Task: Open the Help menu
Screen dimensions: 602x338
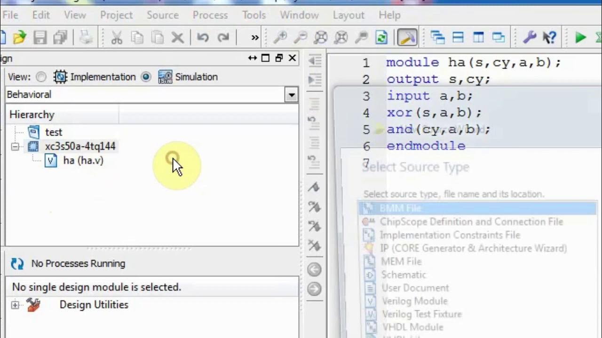Action: pos(389,15)
